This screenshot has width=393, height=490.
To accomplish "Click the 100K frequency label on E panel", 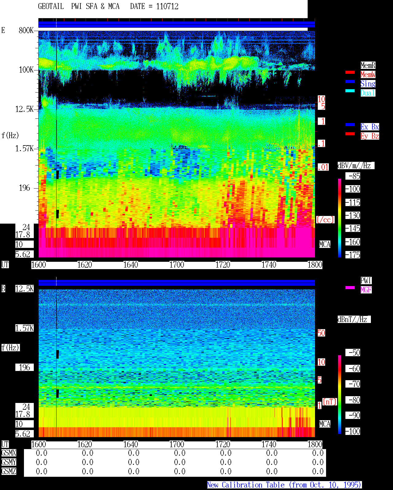I will (26, 70).
